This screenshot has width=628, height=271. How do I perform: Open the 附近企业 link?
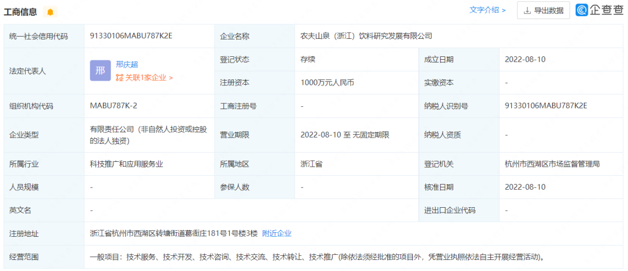click(277, 233)
